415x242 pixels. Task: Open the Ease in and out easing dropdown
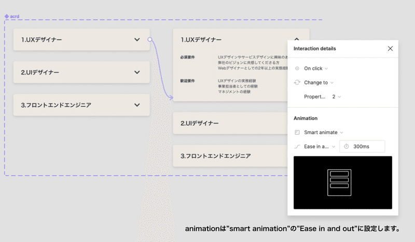tap(320, 147)
